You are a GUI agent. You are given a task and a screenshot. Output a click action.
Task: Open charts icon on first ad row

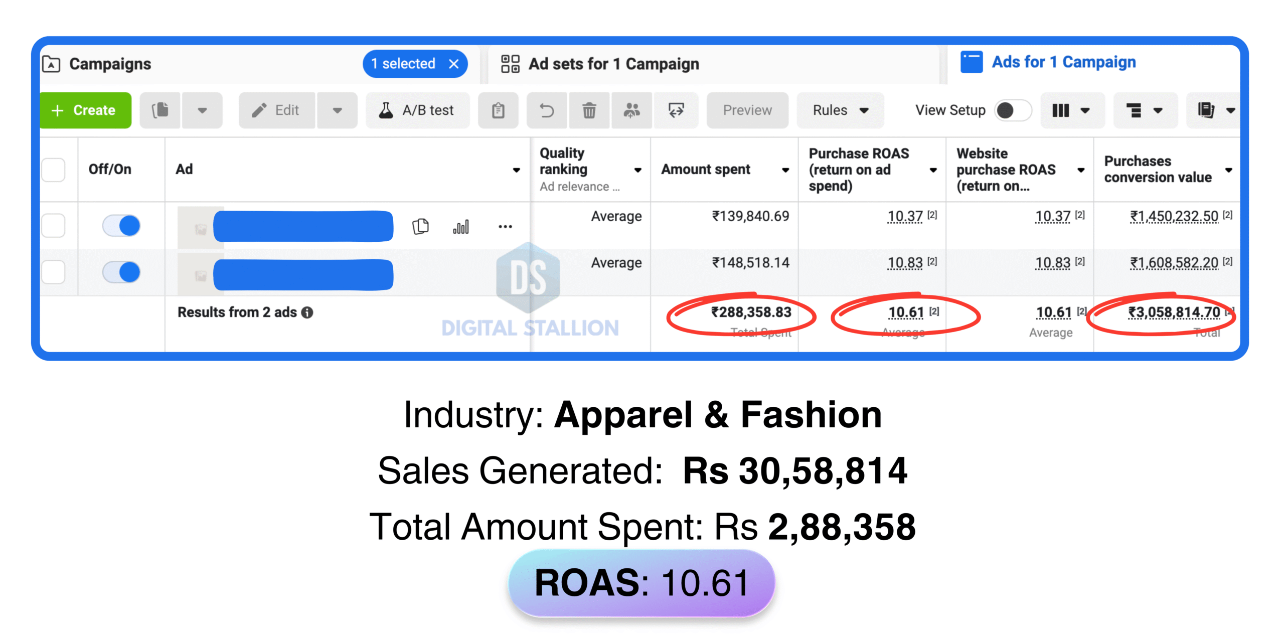coord(461,227)
